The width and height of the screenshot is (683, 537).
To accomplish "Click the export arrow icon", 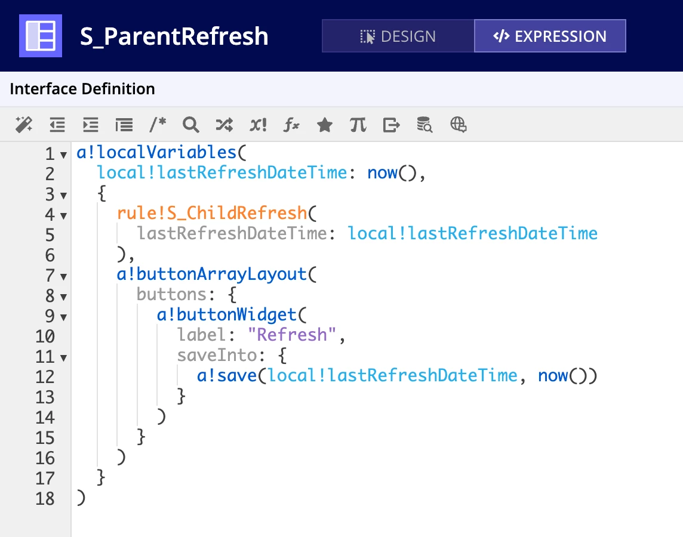I will [x=391, y=125].
